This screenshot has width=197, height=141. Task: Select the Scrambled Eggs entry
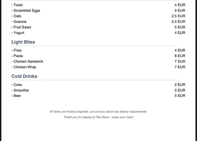pos(27,10)
